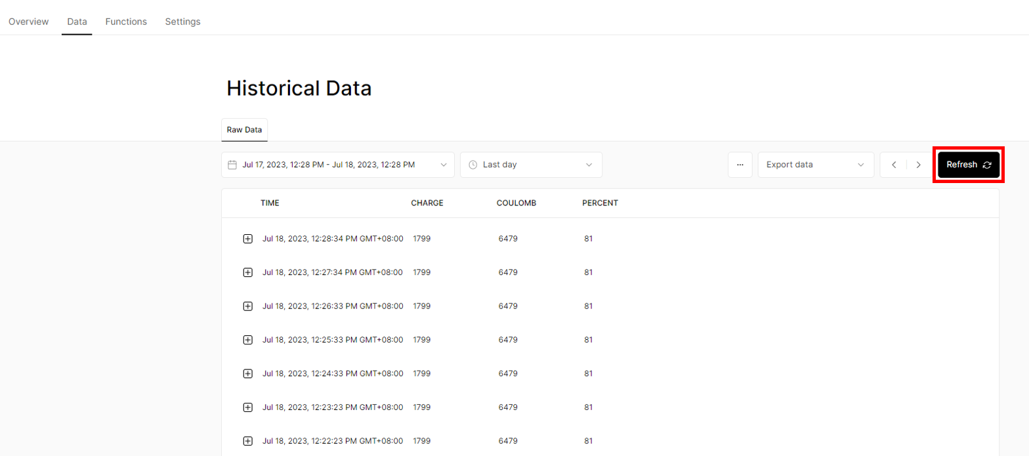The height and width of the screenshot is (456, 1029).
Task: Click charge value 1799 in 12:28:34 row
Action: (x=422, y=239)
